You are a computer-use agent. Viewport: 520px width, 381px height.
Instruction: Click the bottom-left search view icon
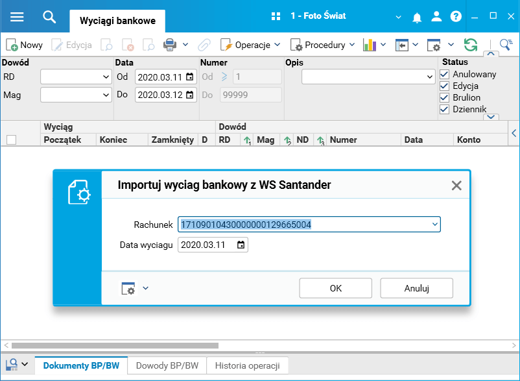[12, 364]
